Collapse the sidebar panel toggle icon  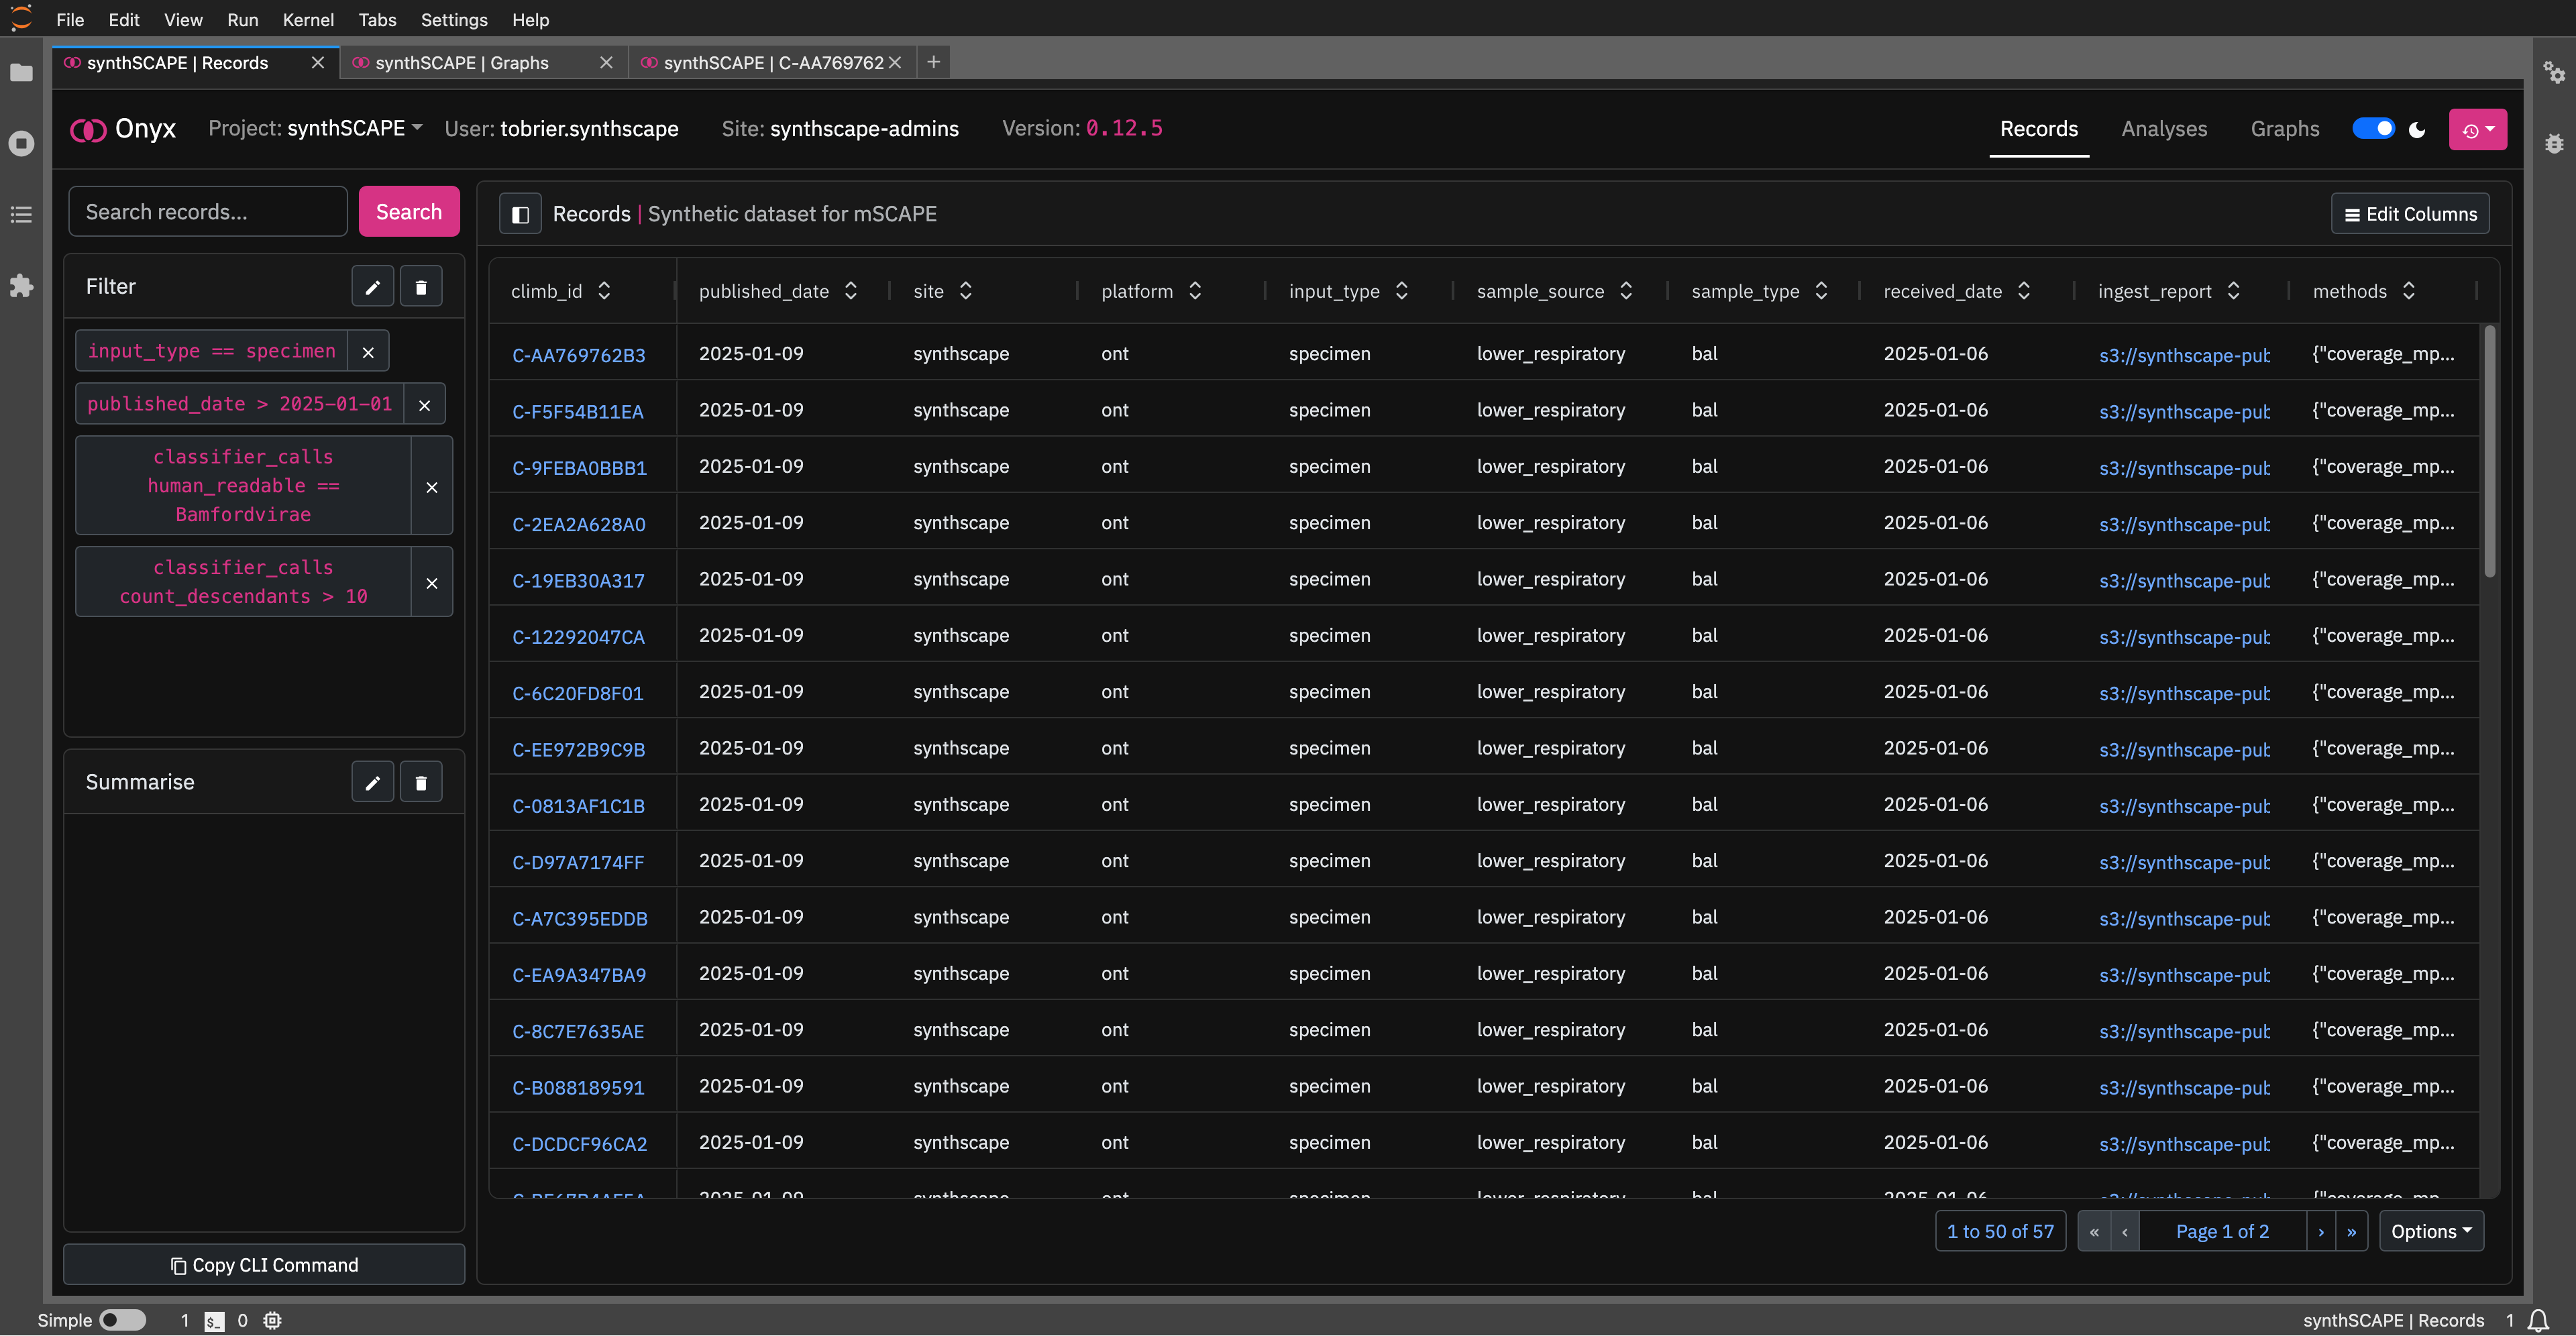pos(520,214)
